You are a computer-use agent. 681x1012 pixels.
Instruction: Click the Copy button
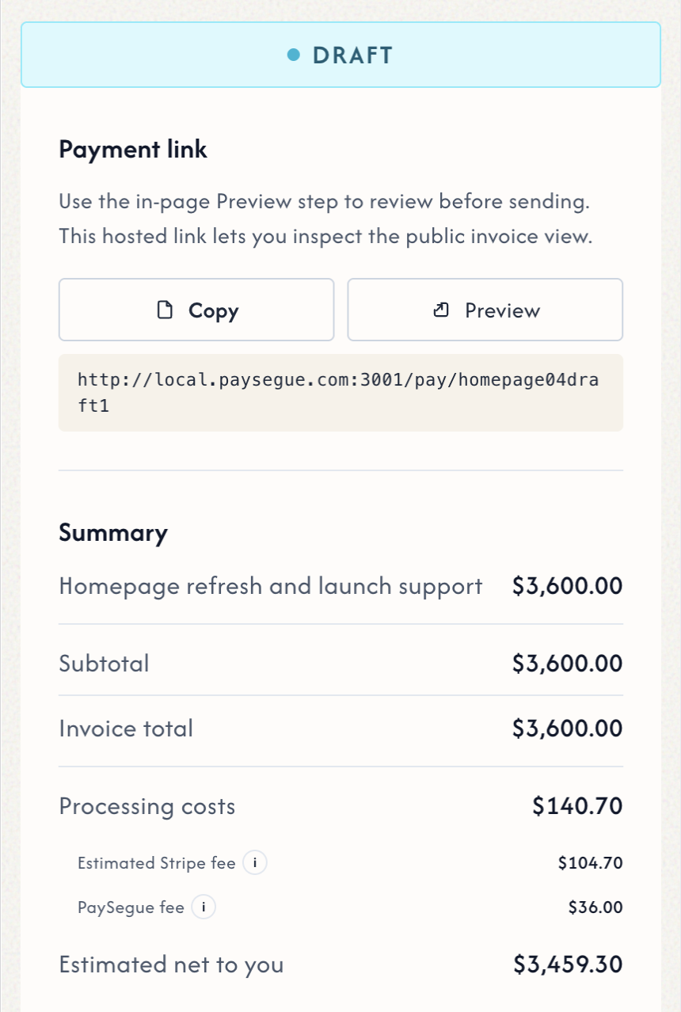(196, 310)
